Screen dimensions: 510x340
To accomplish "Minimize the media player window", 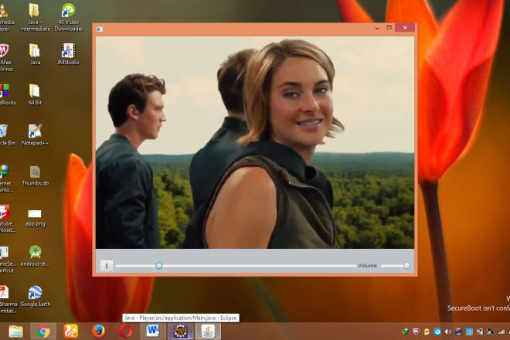I will coord(377,29).
